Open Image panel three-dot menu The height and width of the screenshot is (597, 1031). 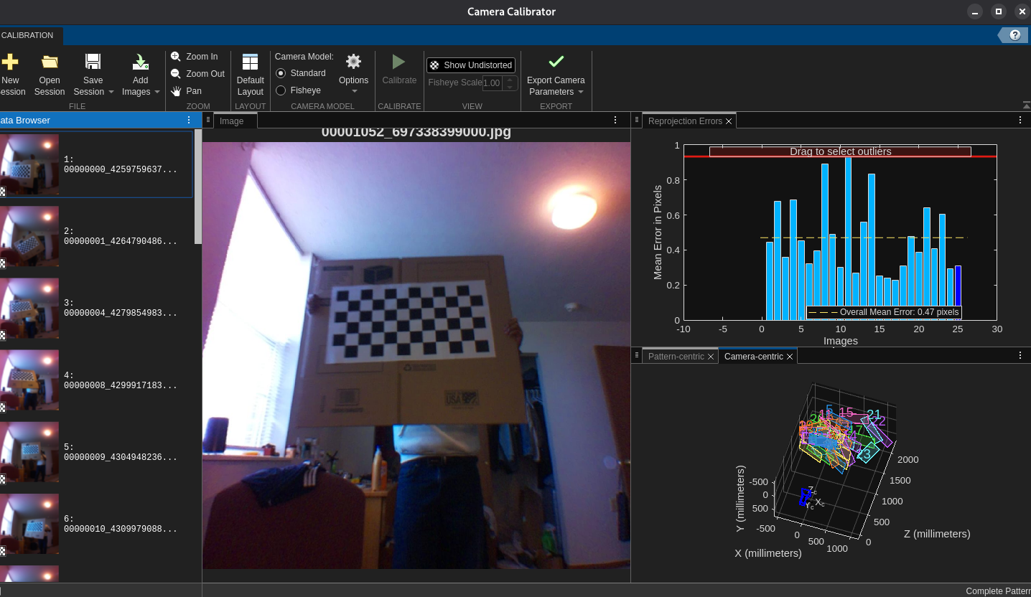click(x=615, y=121)
